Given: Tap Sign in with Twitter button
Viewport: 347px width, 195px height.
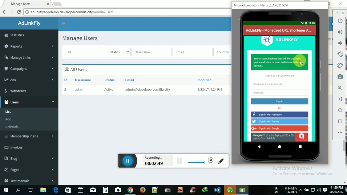Looking at the screenshot, I should (279, 122).
